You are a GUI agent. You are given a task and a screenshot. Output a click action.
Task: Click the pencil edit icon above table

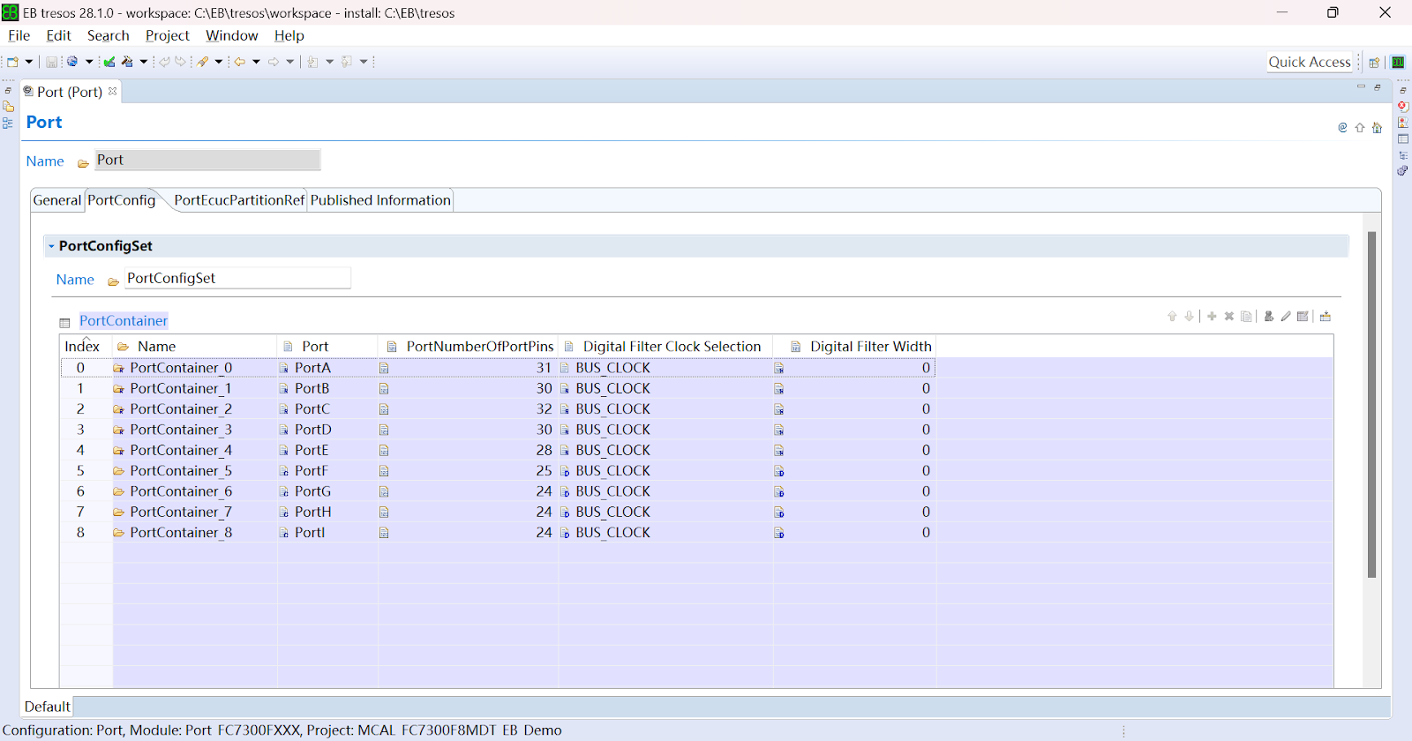coord(1286,316)
